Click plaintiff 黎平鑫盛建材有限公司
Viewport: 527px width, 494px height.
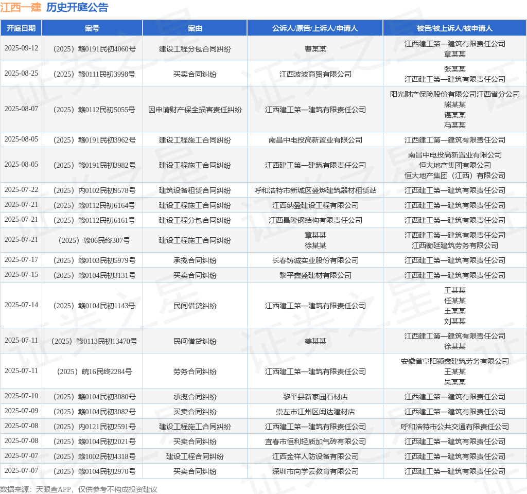point(315,276)
